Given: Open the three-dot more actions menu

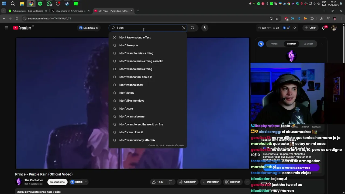Looking at the screenshot, I should point(247,182).
